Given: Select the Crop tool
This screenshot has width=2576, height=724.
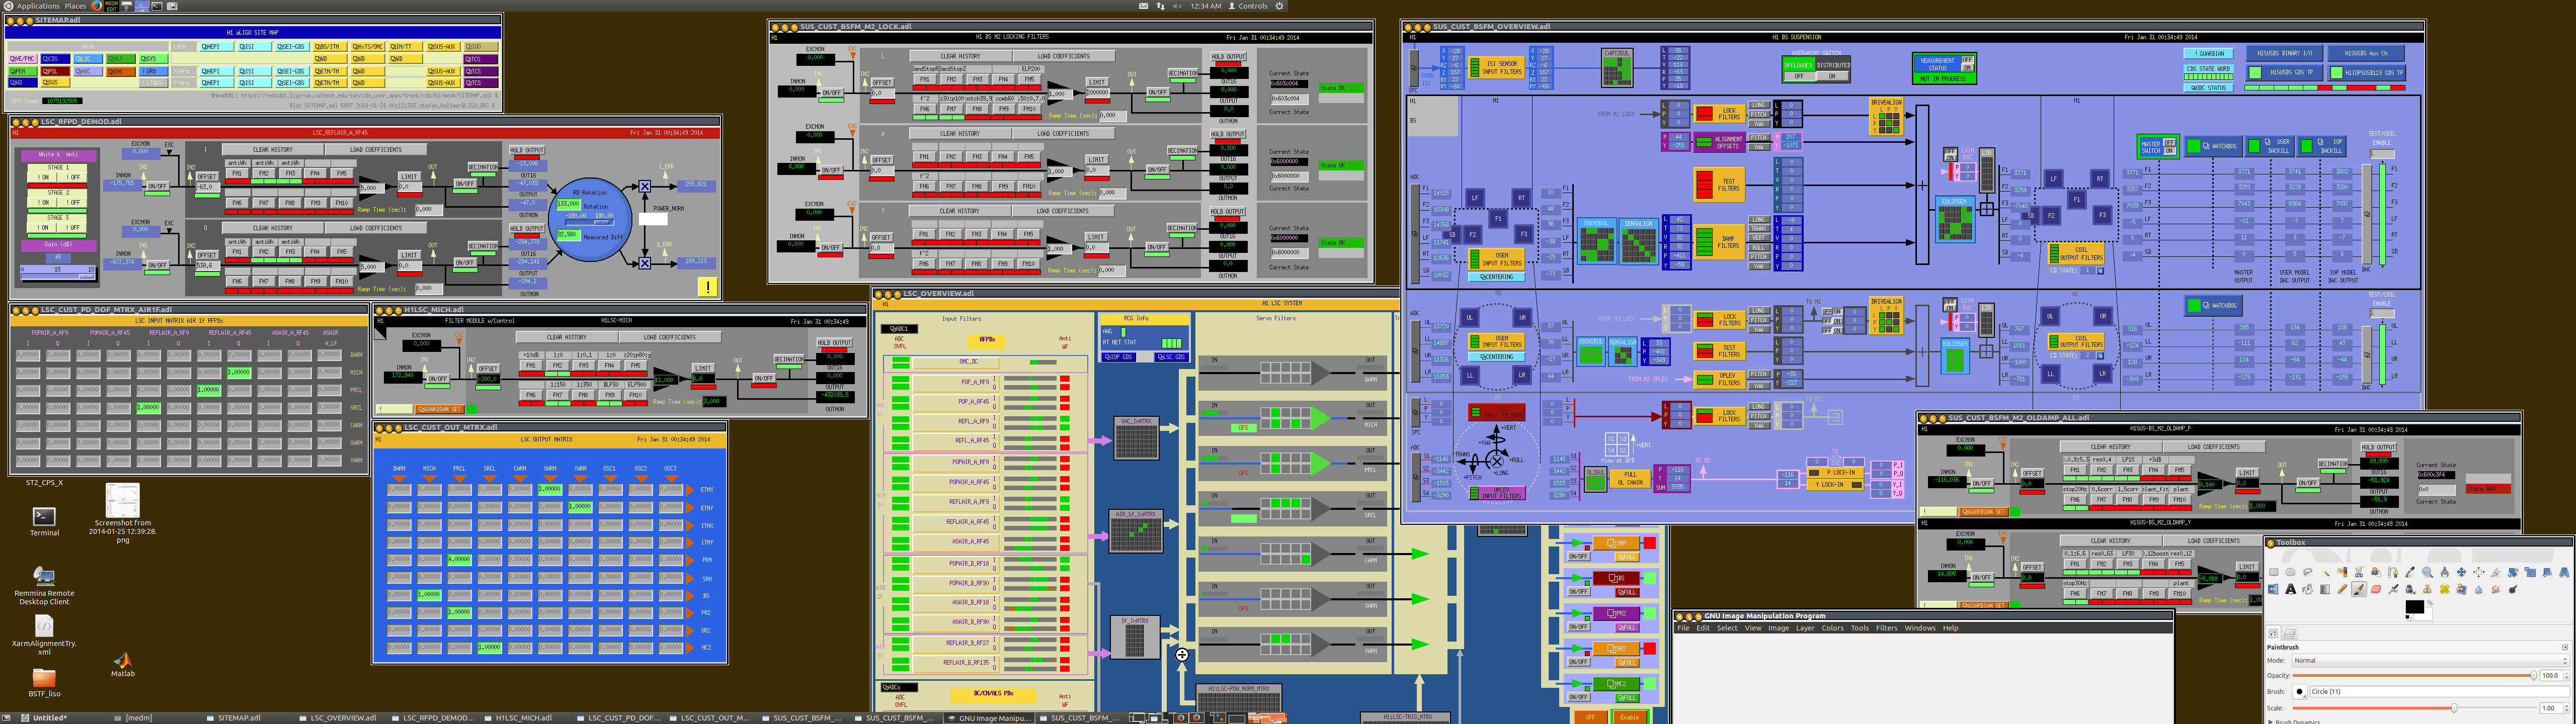Looking at the screenshot, I should coord(2496,572).
